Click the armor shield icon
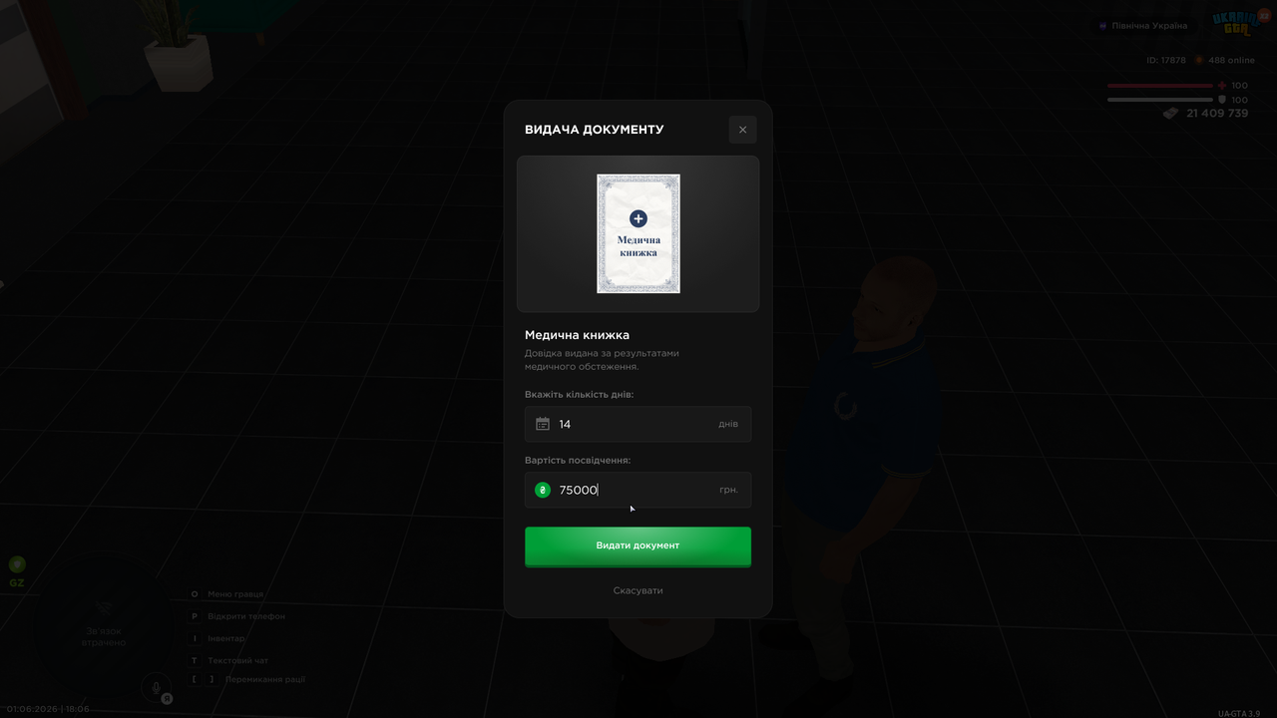1277x718 pixels. click(1222, 100)
